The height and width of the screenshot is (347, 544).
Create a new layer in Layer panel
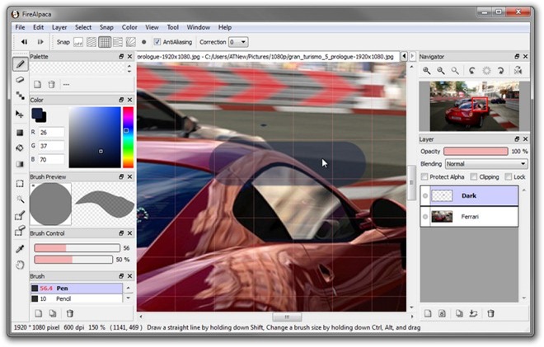pos(428,313)
